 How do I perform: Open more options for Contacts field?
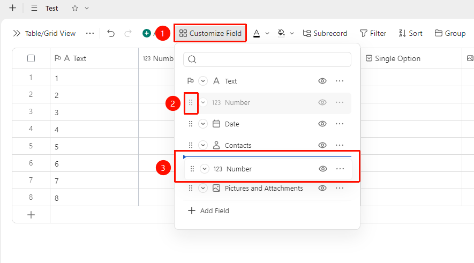[x=340, y=145]
